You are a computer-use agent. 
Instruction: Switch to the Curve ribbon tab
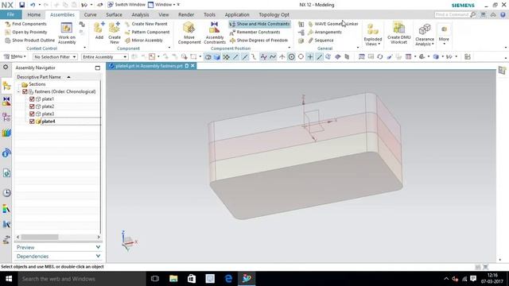(90, 14)
